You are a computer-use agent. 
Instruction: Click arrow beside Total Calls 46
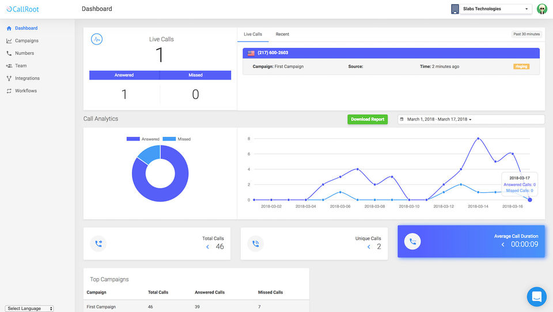pyautogui.click(x=208, y=247)
